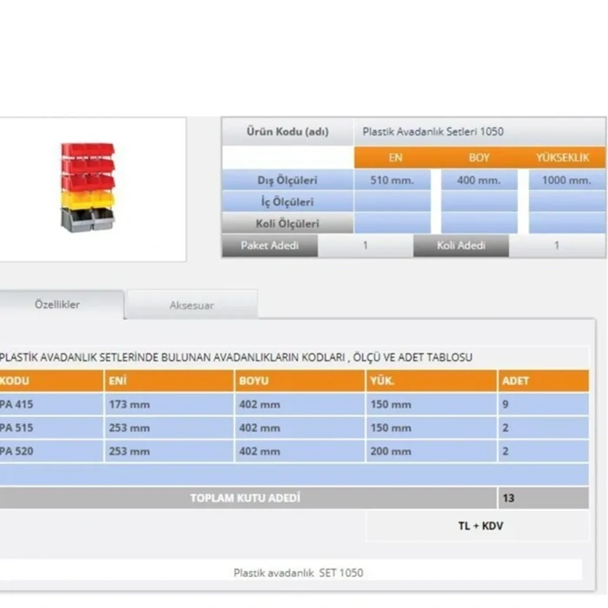
Task: Click the TOPLAM KUTU ADEDİ row
Action: click(246, 499)
